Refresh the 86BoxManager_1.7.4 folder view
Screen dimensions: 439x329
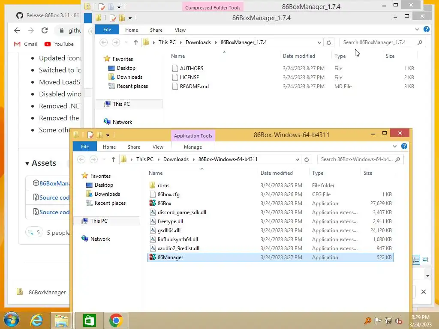click(329, 42)
